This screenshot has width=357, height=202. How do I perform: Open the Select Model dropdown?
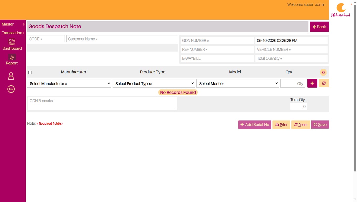coord(238,83)
